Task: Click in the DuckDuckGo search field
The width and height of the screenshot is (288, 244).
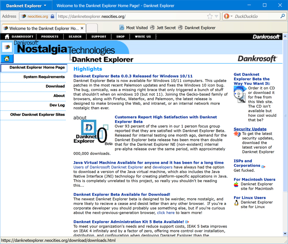Action: [x=255, y=16]
